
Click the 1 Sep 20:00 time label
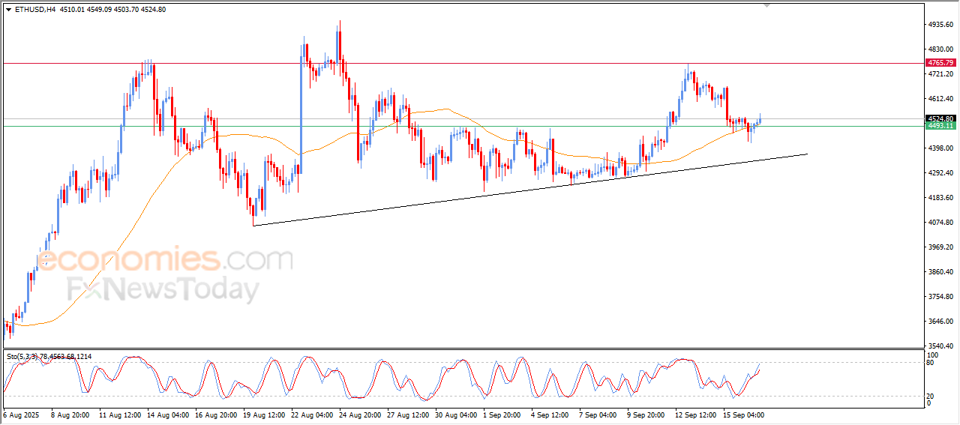coord(502,415)
